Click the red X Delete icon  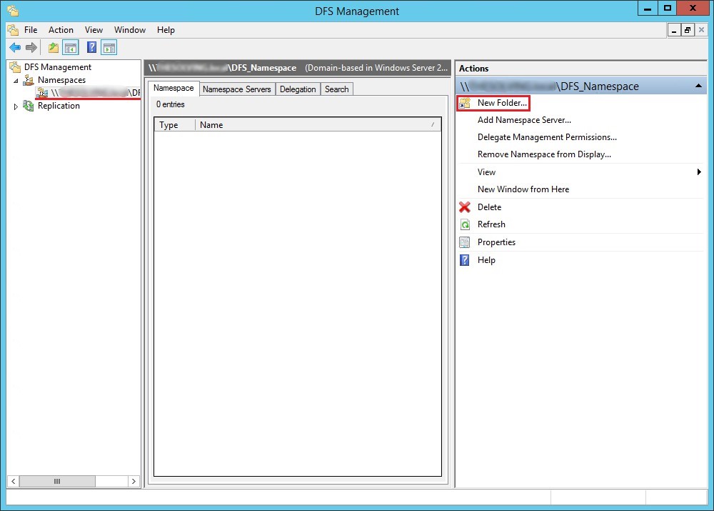tap(465, 207)
